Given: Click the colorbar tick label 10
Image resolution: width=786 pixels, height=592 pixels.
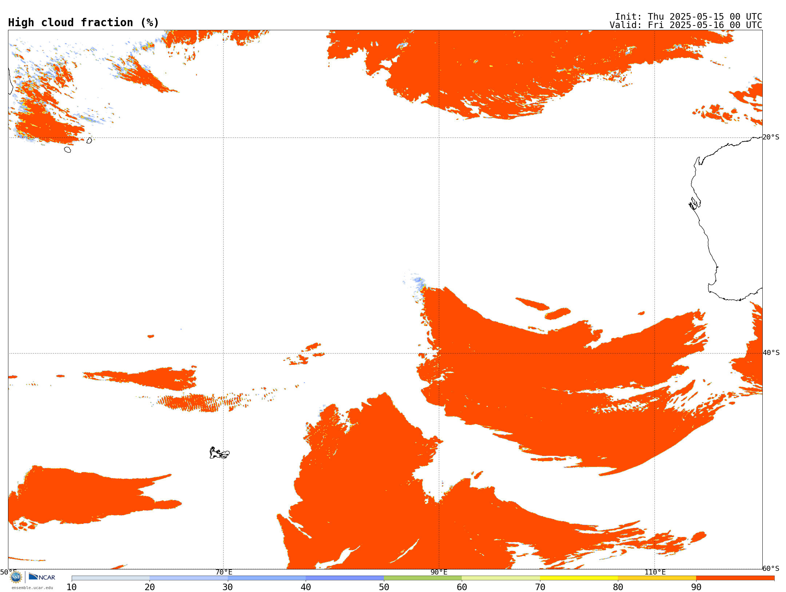Looking at the screenshot, I should pos(72,587).
